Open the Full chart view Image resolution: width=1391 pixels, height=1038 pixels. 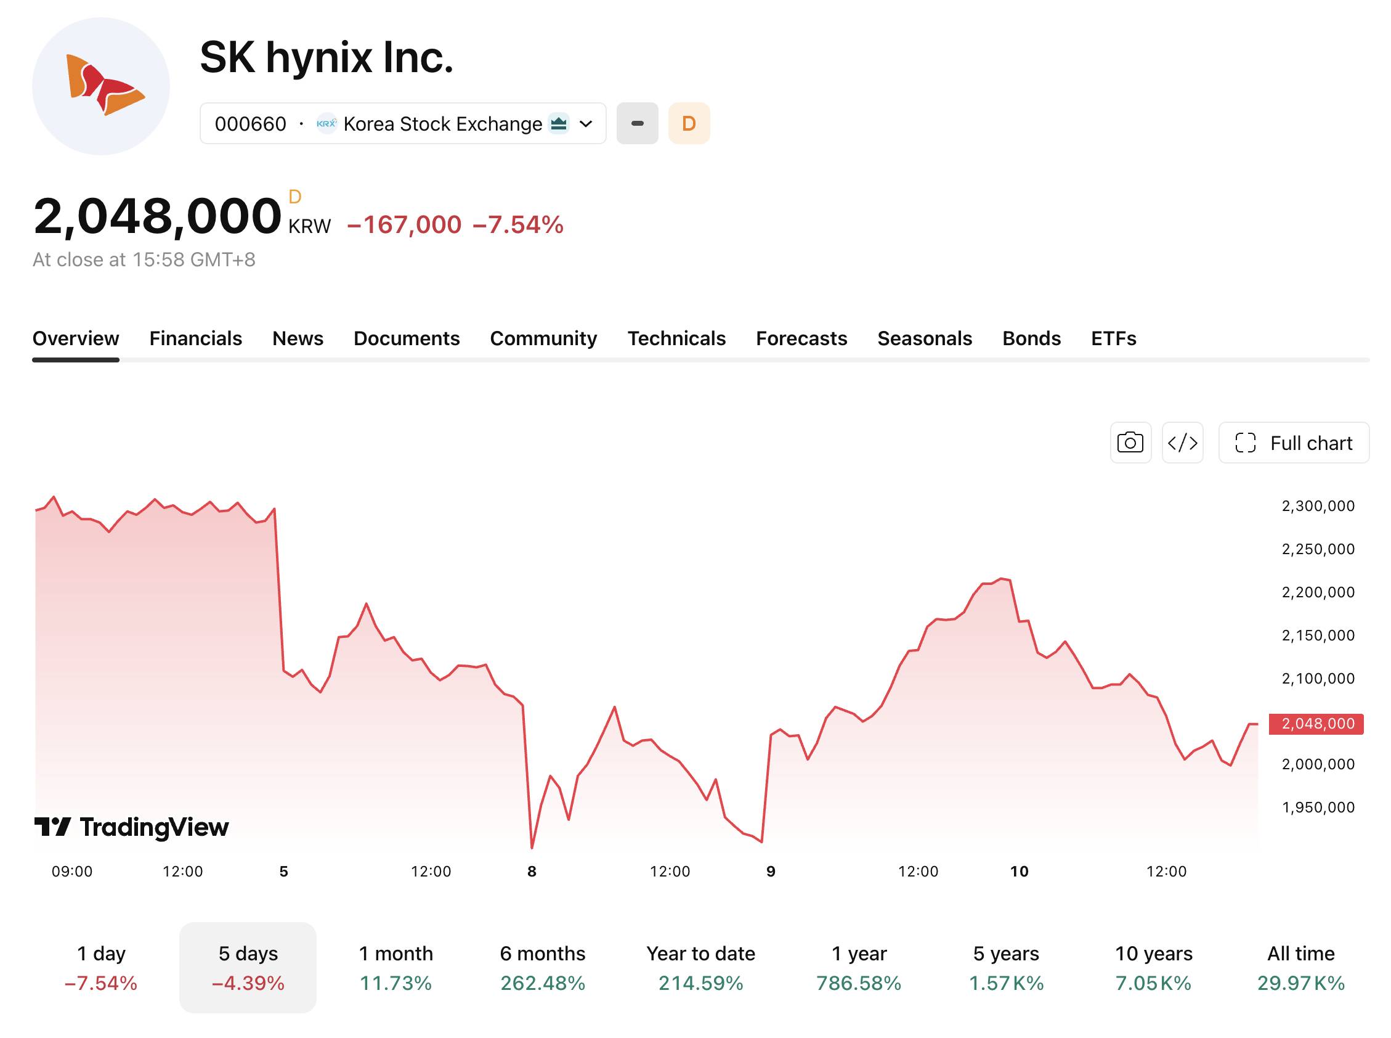click(x=1293, y=443)
